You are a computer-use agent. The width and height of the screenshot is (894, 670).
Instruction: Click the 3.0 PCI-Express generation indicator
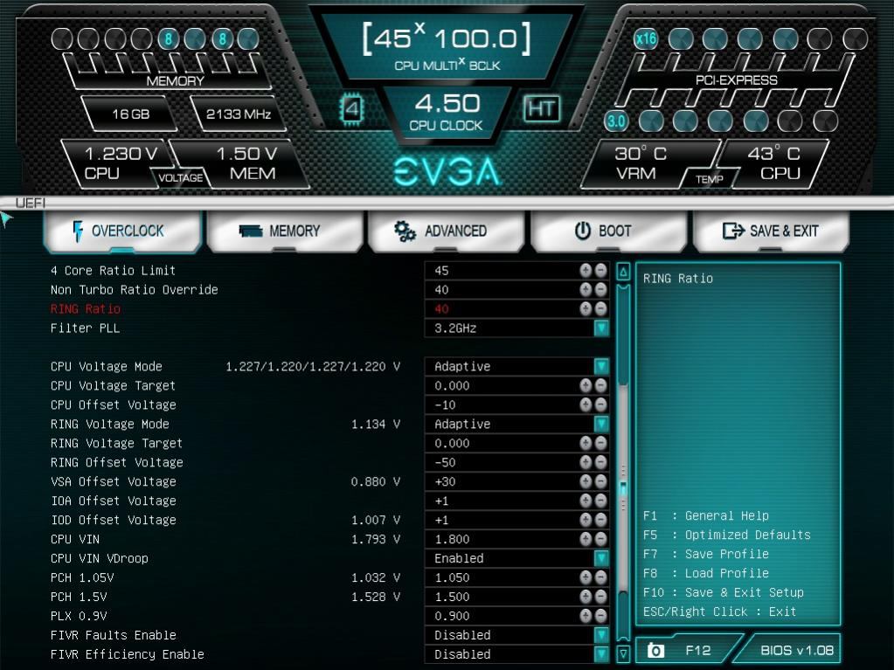tap(616, 121)
